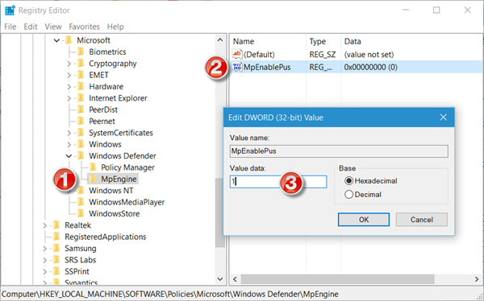The height and width of the screenshot is (301, 484).
Task: Click the registry path in status bar
Action: click(170, 295)
